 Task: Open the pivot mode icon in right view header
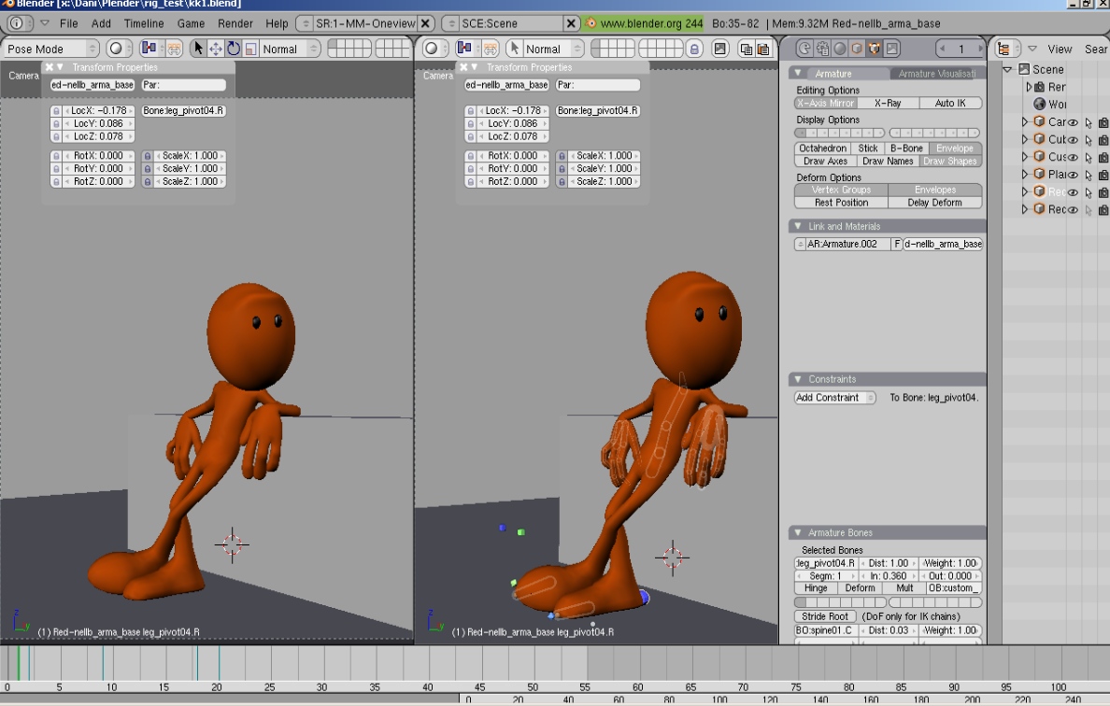pyautogui.click(x=464, y=49)
